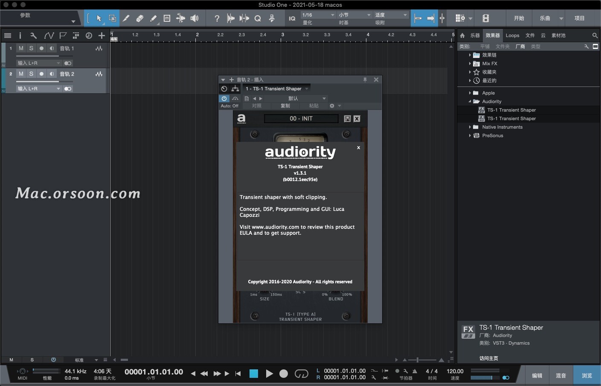Switch to the Loops browser tab
This screenshot has height=386, width=601.
tap(512, 35)
